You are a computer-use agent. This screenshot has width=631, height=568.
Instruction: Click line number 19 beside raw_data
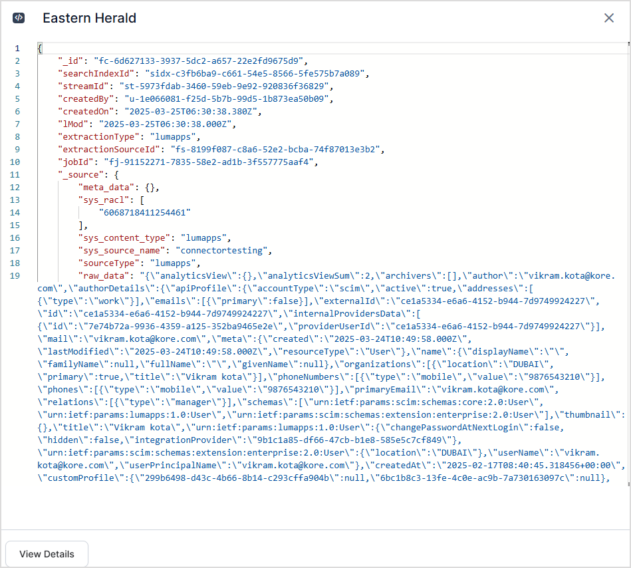pyautogui.click(x=15, y=276)
